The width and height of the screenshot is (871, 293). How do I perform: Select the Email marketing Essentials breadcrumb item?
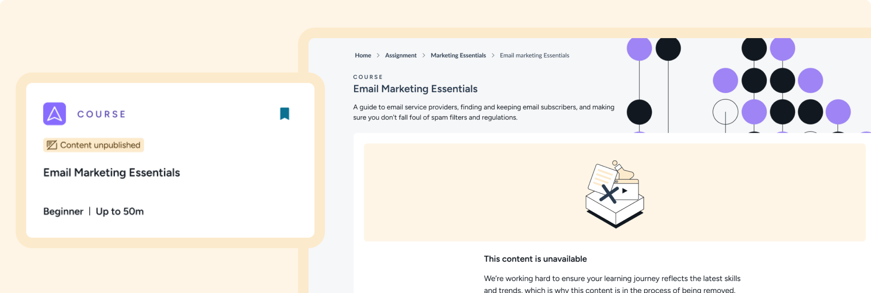[x=534, y=55]
